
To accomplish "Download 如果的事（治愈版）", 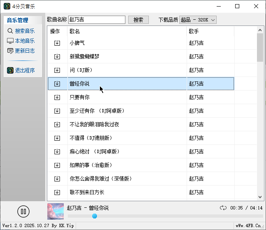I will coord(57,165).
